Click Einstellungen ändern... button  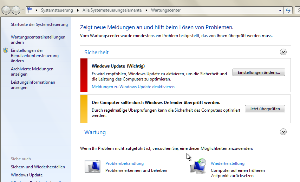tap(259, 72)
